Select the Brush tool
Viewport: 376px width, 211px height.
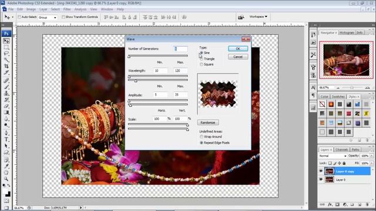(x=6, y=87)
